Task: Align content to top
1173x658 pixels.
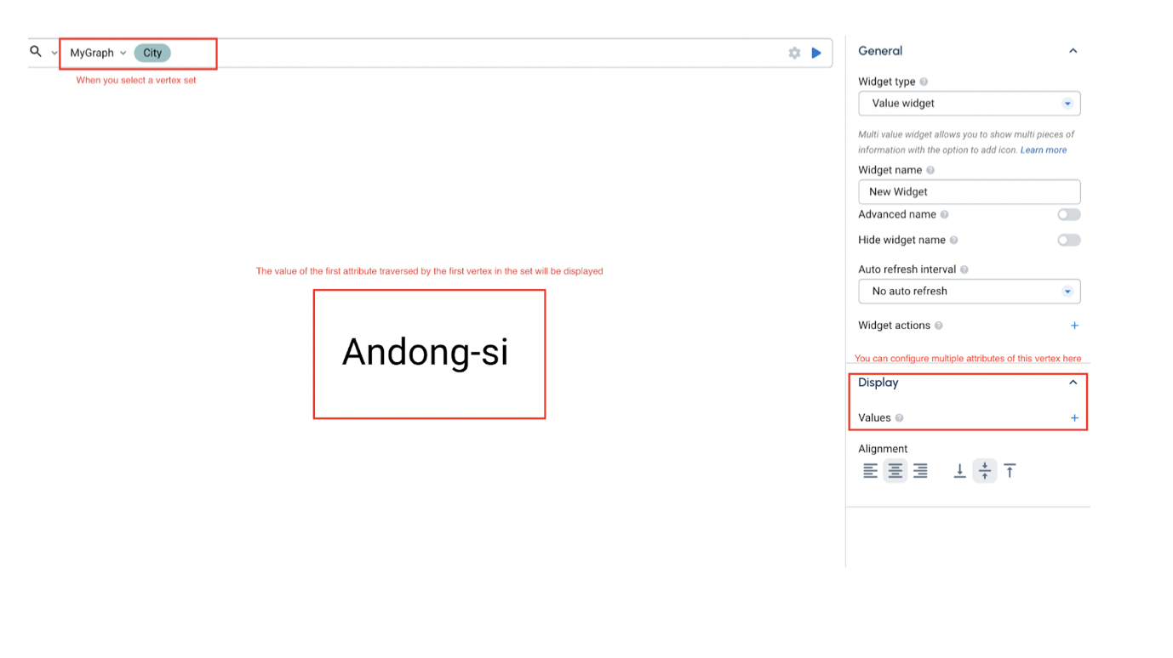Action: 1010,471
